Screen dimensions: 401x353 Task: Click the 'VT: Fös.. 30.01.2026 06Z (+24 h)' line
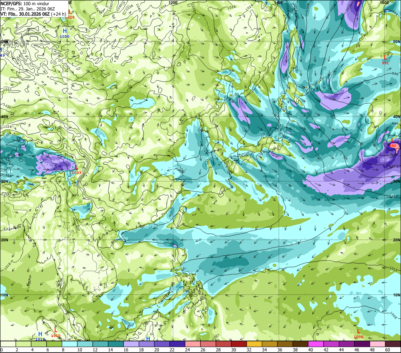(x=33, y=14)
